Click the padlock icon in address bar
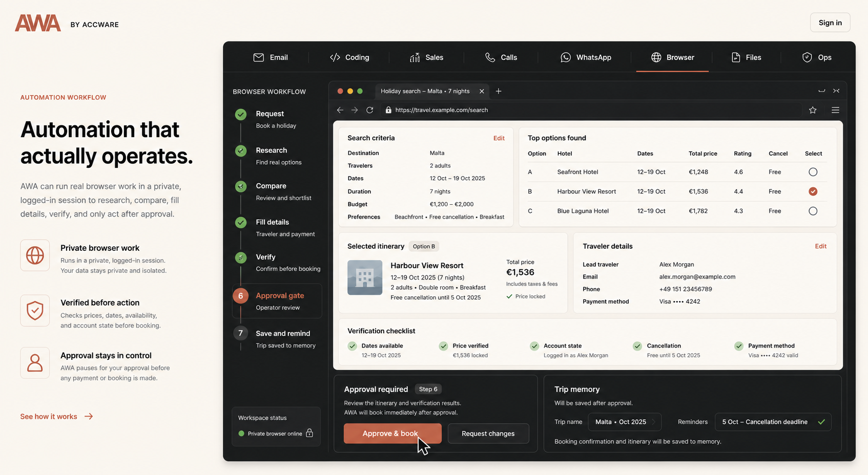Screen dimensions: 868x475 388,110
